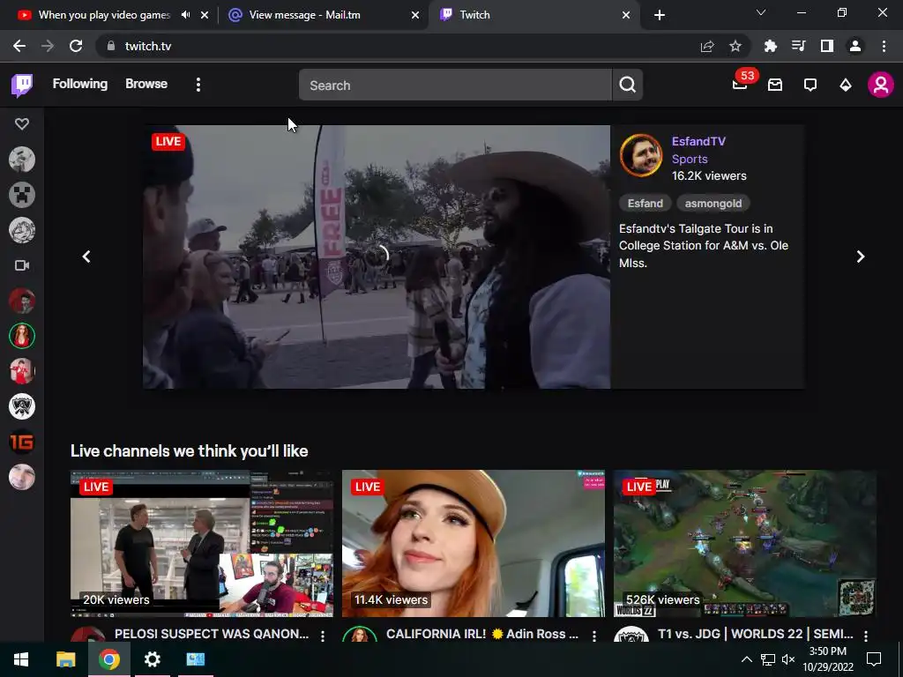
Task: Toggle the muted volume tray icon
Action: pyautogui.click(x=788, y=659)
